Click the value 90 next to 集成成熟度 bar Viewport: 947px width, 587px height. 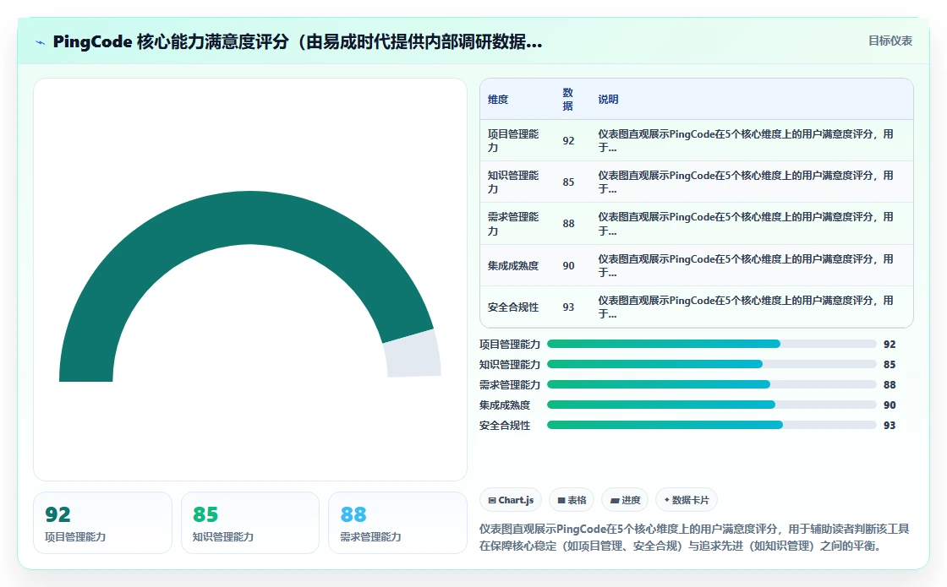pos(890,405)
